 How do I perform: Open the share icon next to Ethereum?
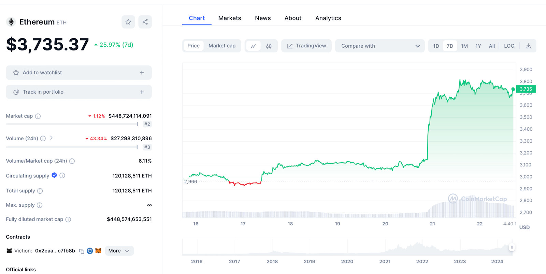point(145,22)
